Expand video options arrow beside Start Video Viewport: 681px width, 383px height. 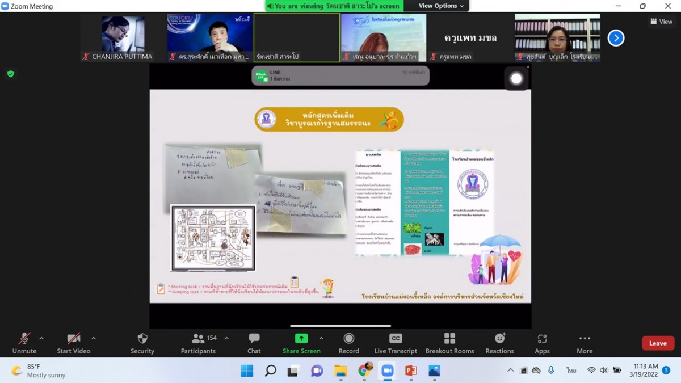coord(94,338)
